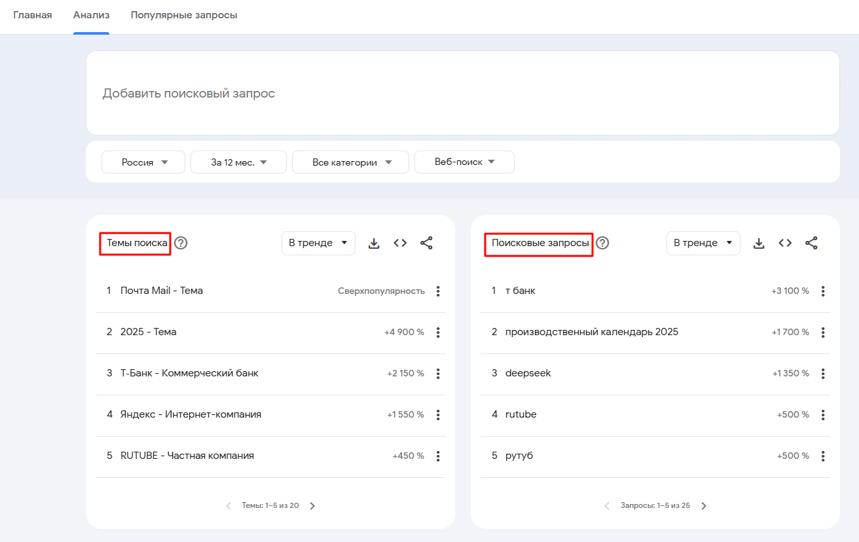
Task: Click the +2 150 % value
Action: click(405, 373)
